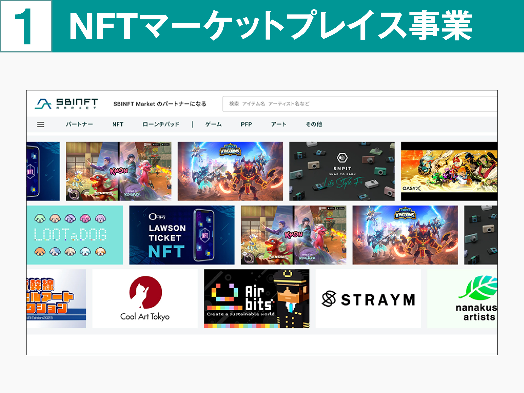Open the Air bits sustainable world tile
Screen dimensions: 524x393
257,299
